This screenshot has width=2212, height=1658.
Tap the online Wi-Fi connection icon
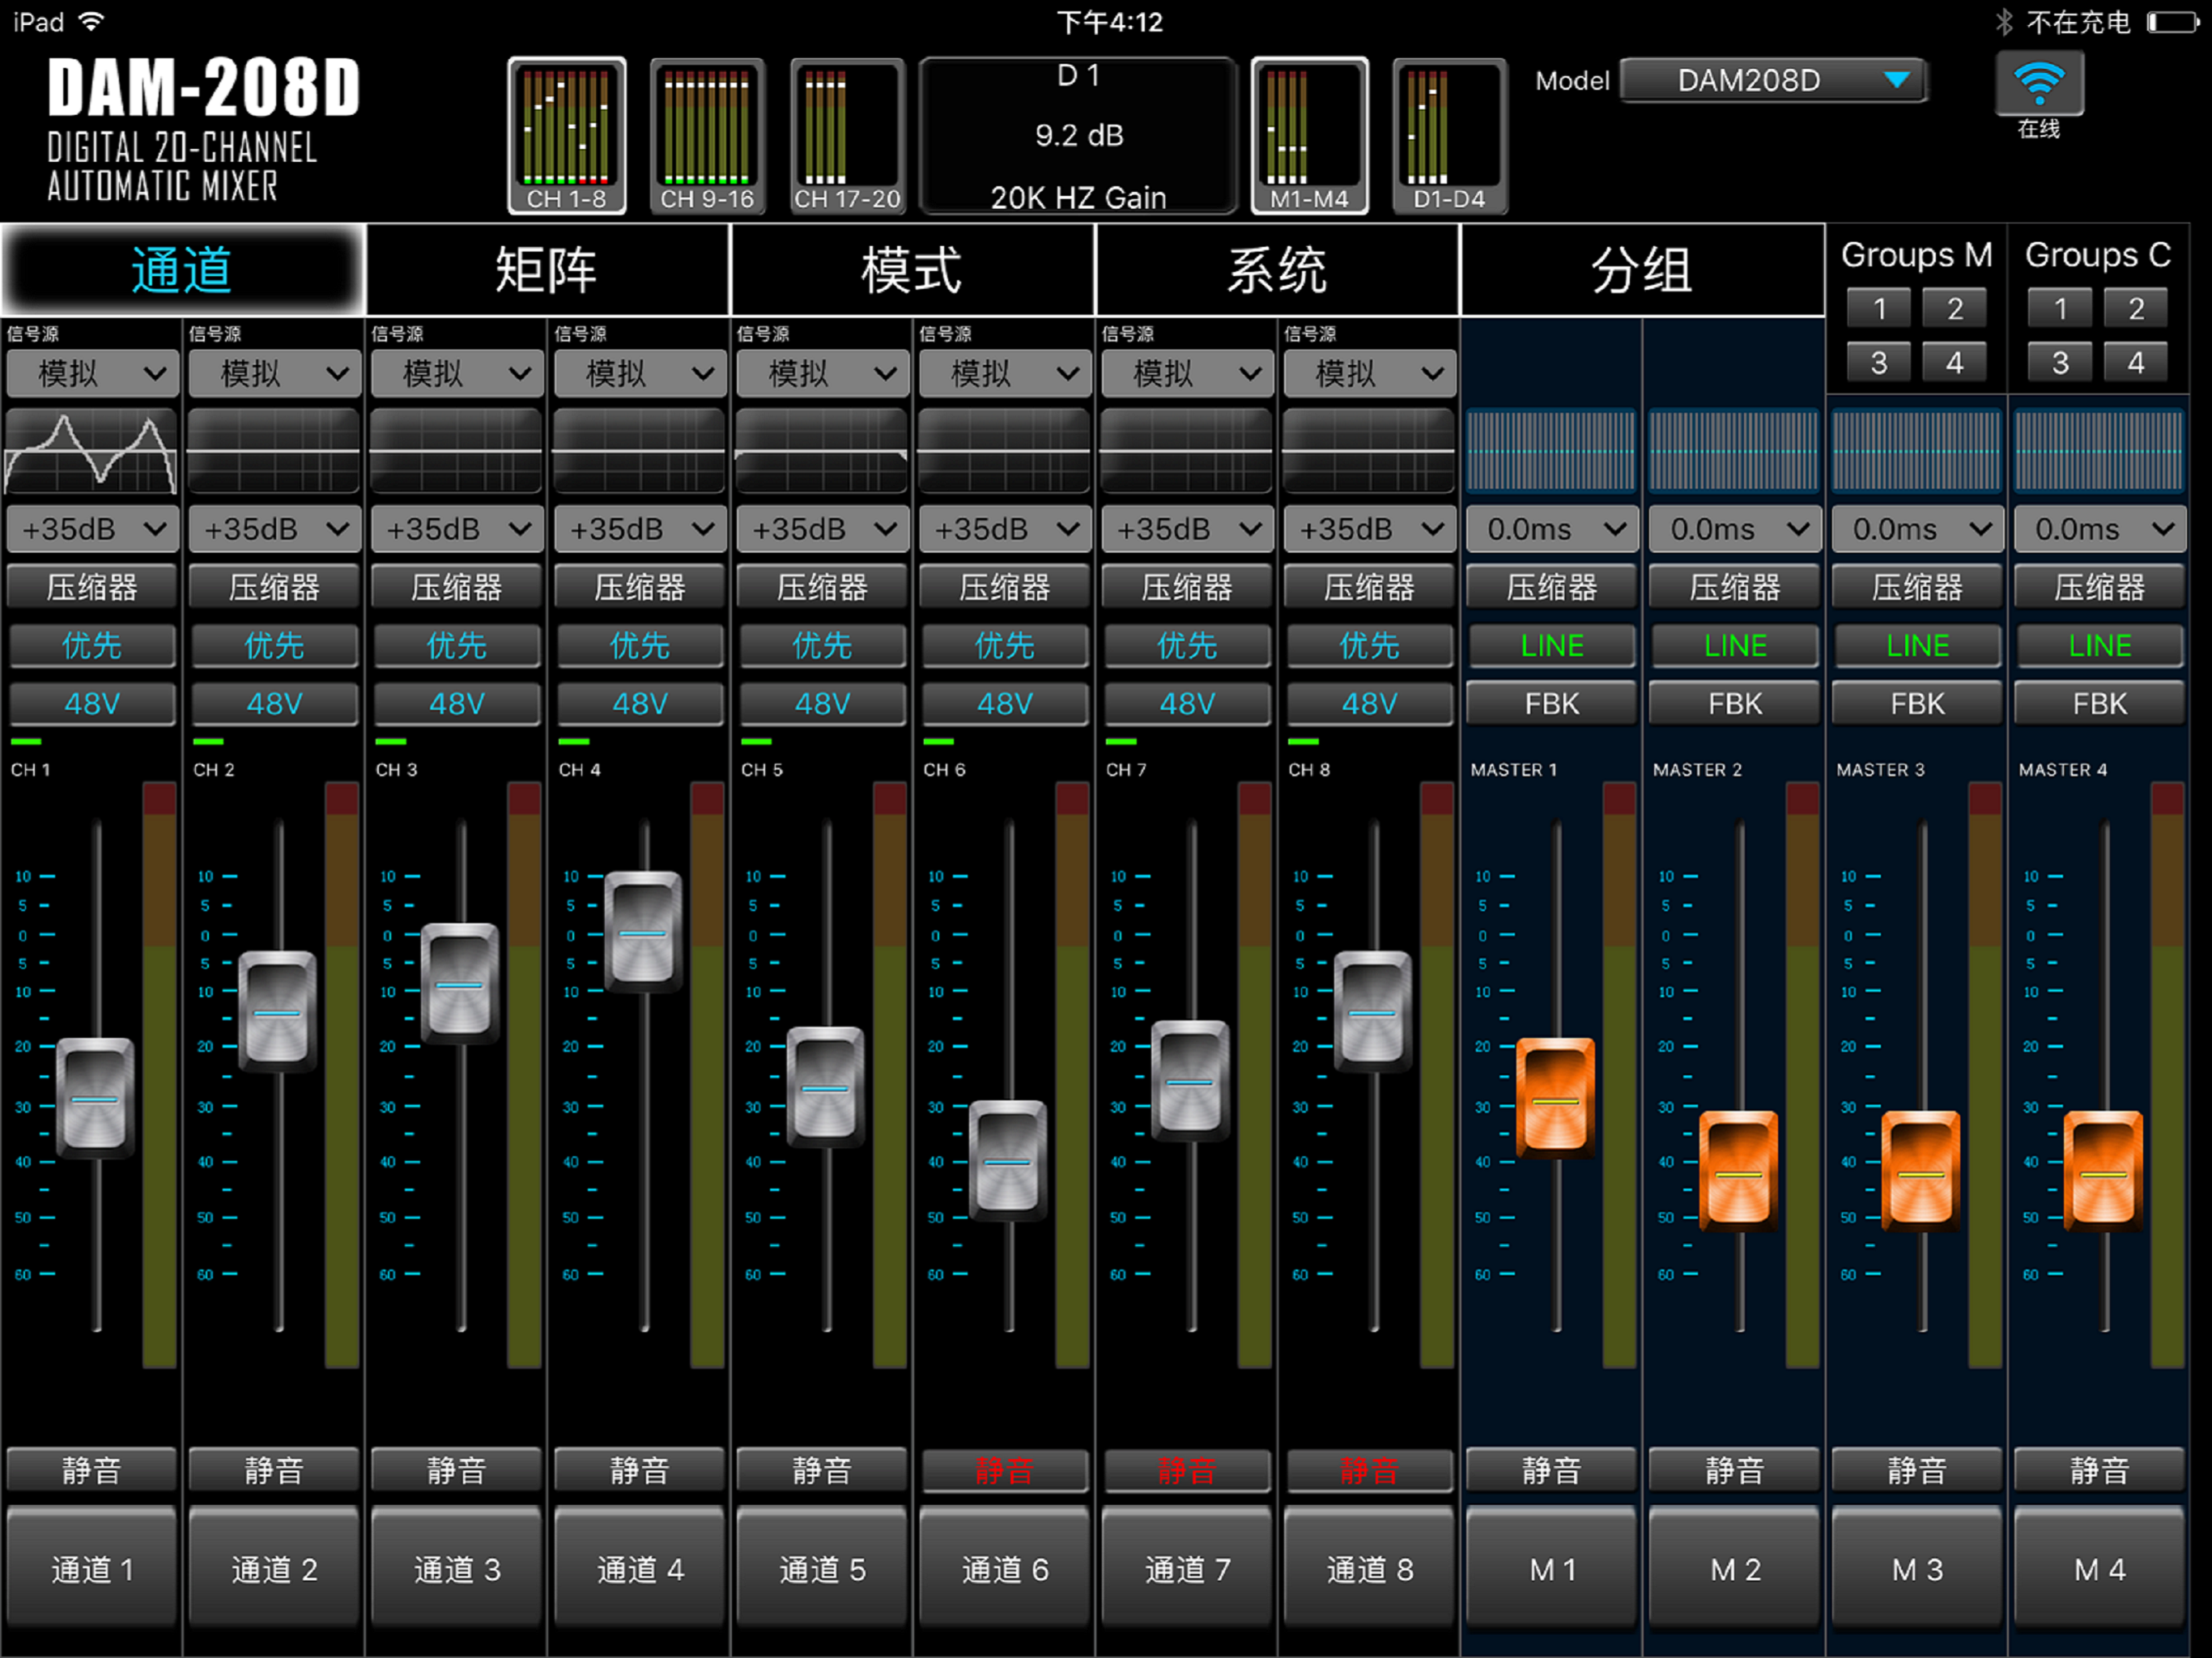pyautogui.click(x=2039, y=84)
